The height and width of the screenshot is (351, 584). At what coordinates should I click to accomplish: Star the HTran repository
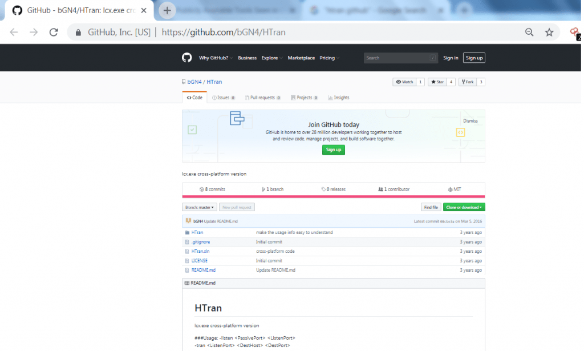tap(437, 82)
